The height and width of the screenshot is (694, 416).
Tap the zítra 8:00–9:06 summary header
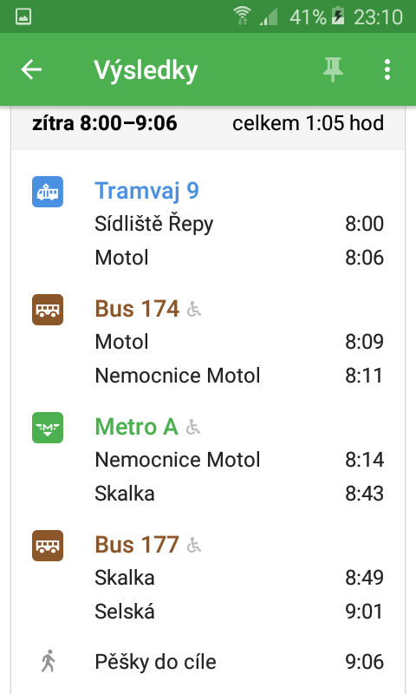click(208, 123)
